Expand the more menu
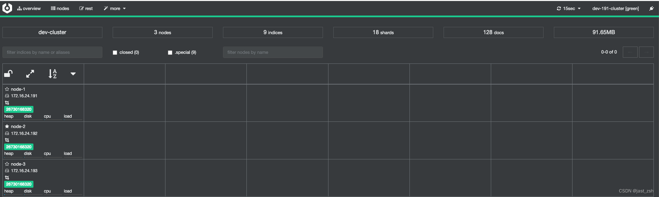Screen dimensions: 659x197 [115, 8]
